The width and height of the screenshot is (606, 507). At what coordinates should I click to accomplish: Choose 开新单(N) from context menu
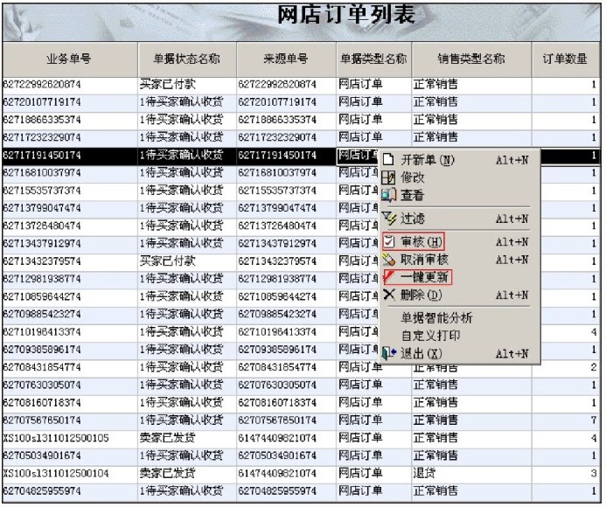tap(459, 159)
